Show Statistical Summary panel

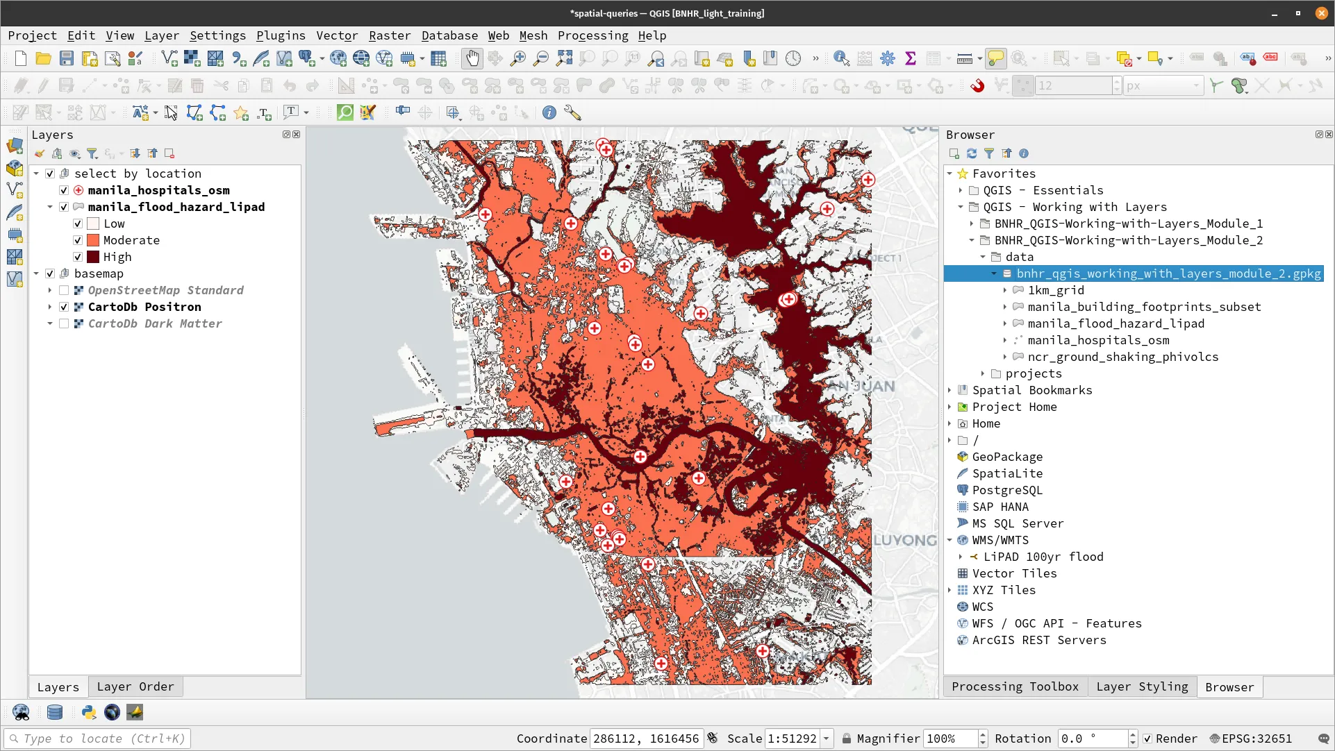coord(911,58)
